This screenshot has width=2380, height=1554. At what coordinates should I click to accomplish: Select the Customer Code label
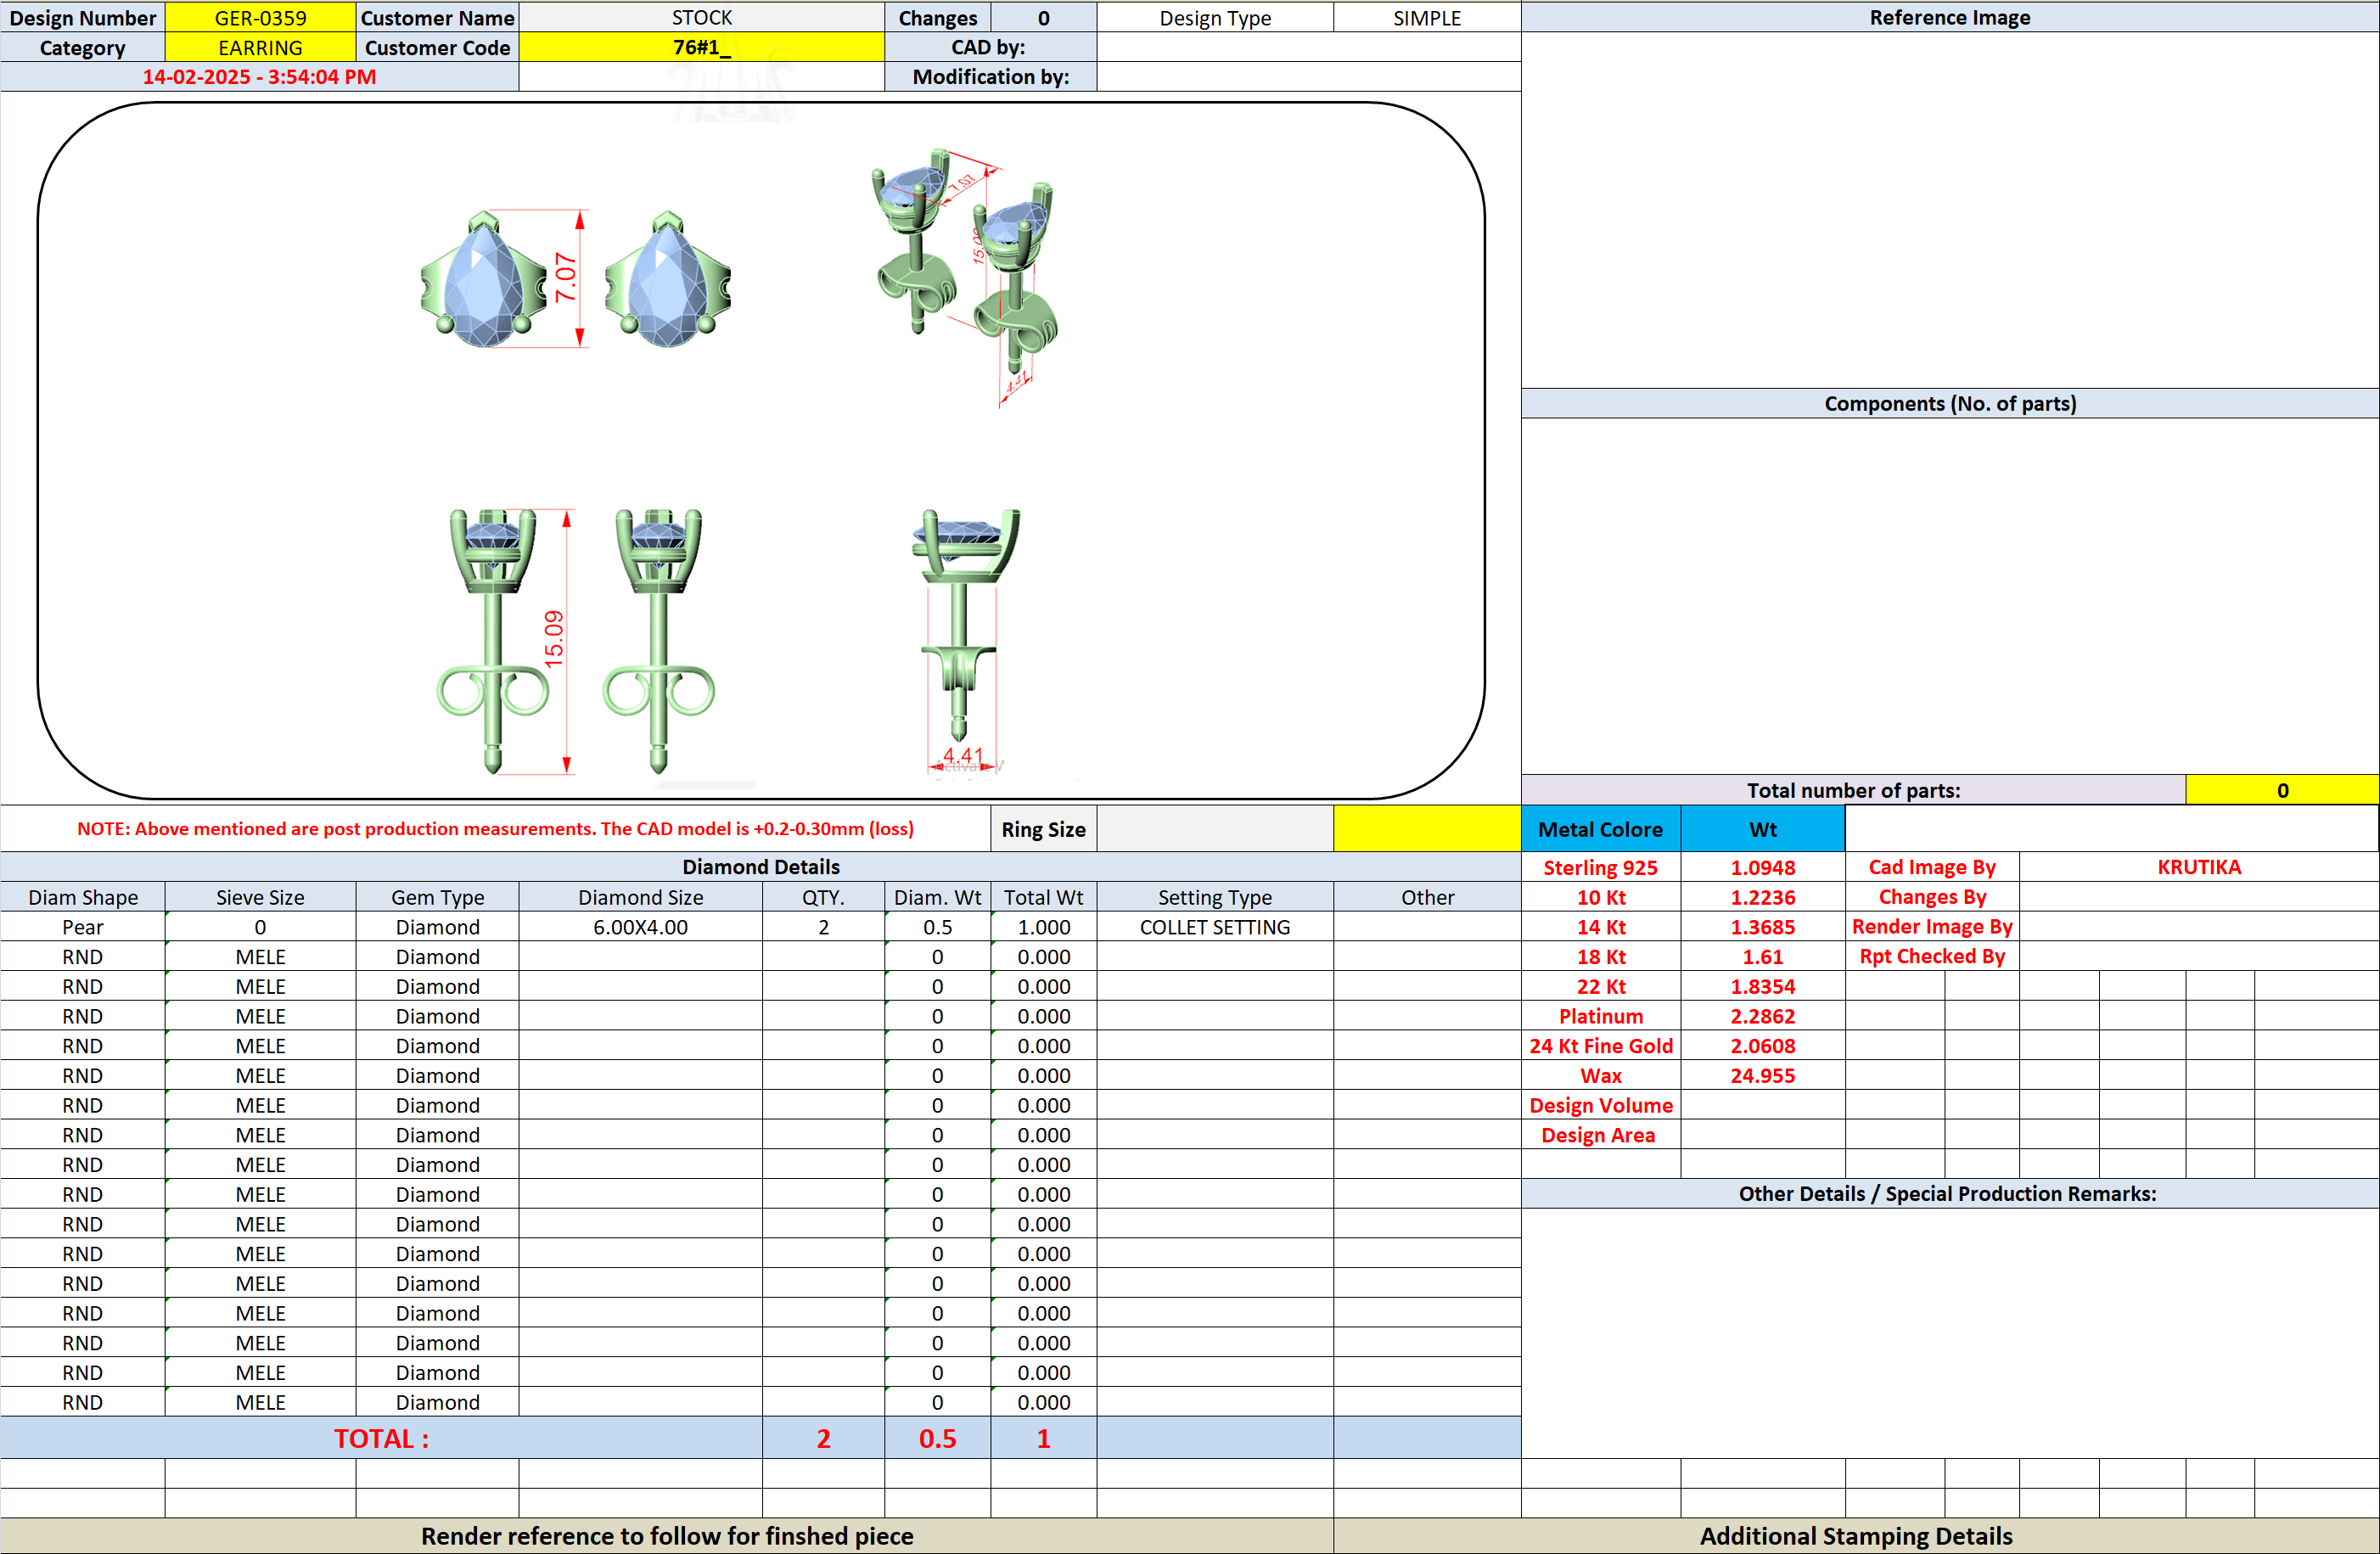click(x=437, y=47)
